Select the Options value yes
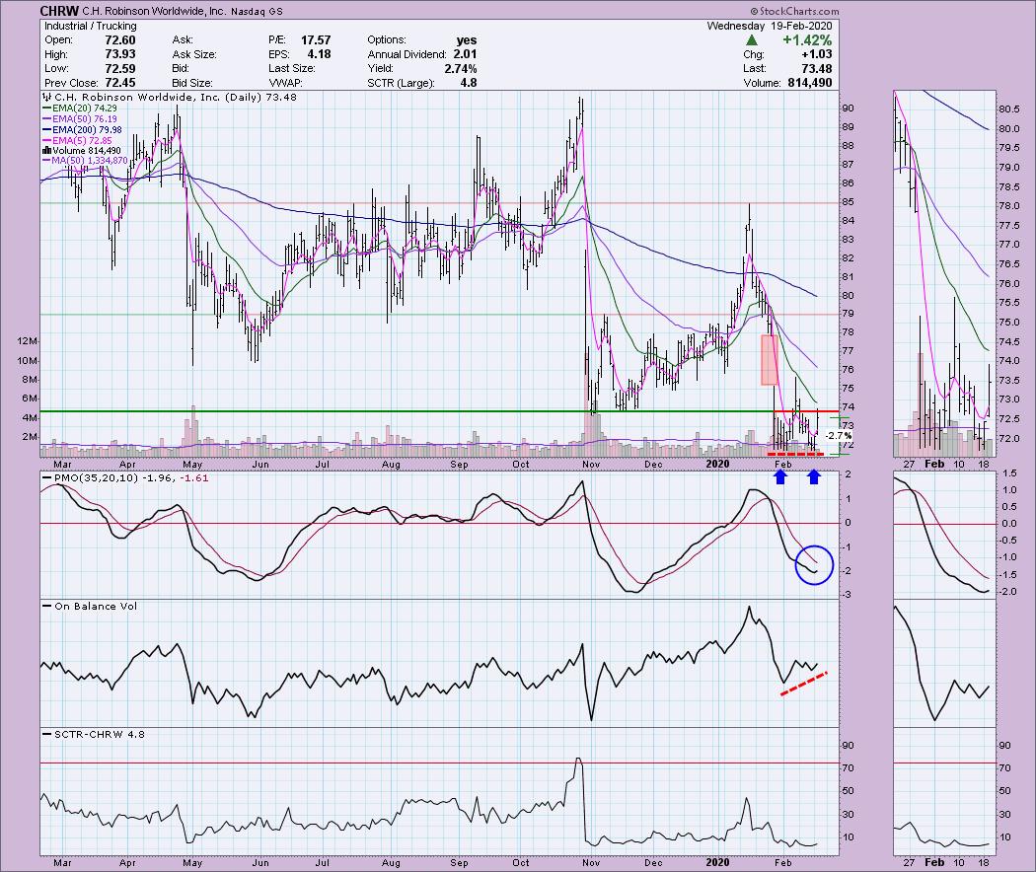The width and height of the screenshot is (1036, 872). coord(467,40)
